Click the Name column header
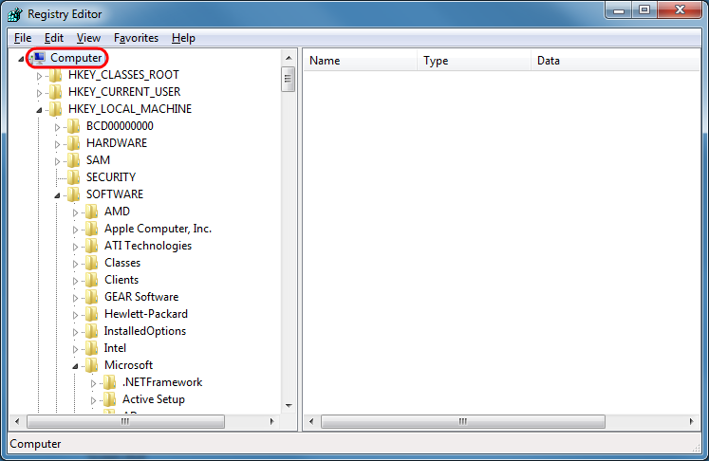The image size is (709, 461). pyautogui.click(x=361, y=61)
